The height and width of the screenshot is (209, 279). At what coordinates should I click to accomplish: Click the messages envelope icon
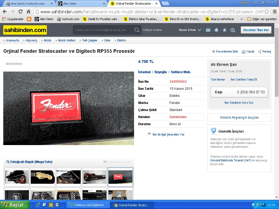[208, 30]
